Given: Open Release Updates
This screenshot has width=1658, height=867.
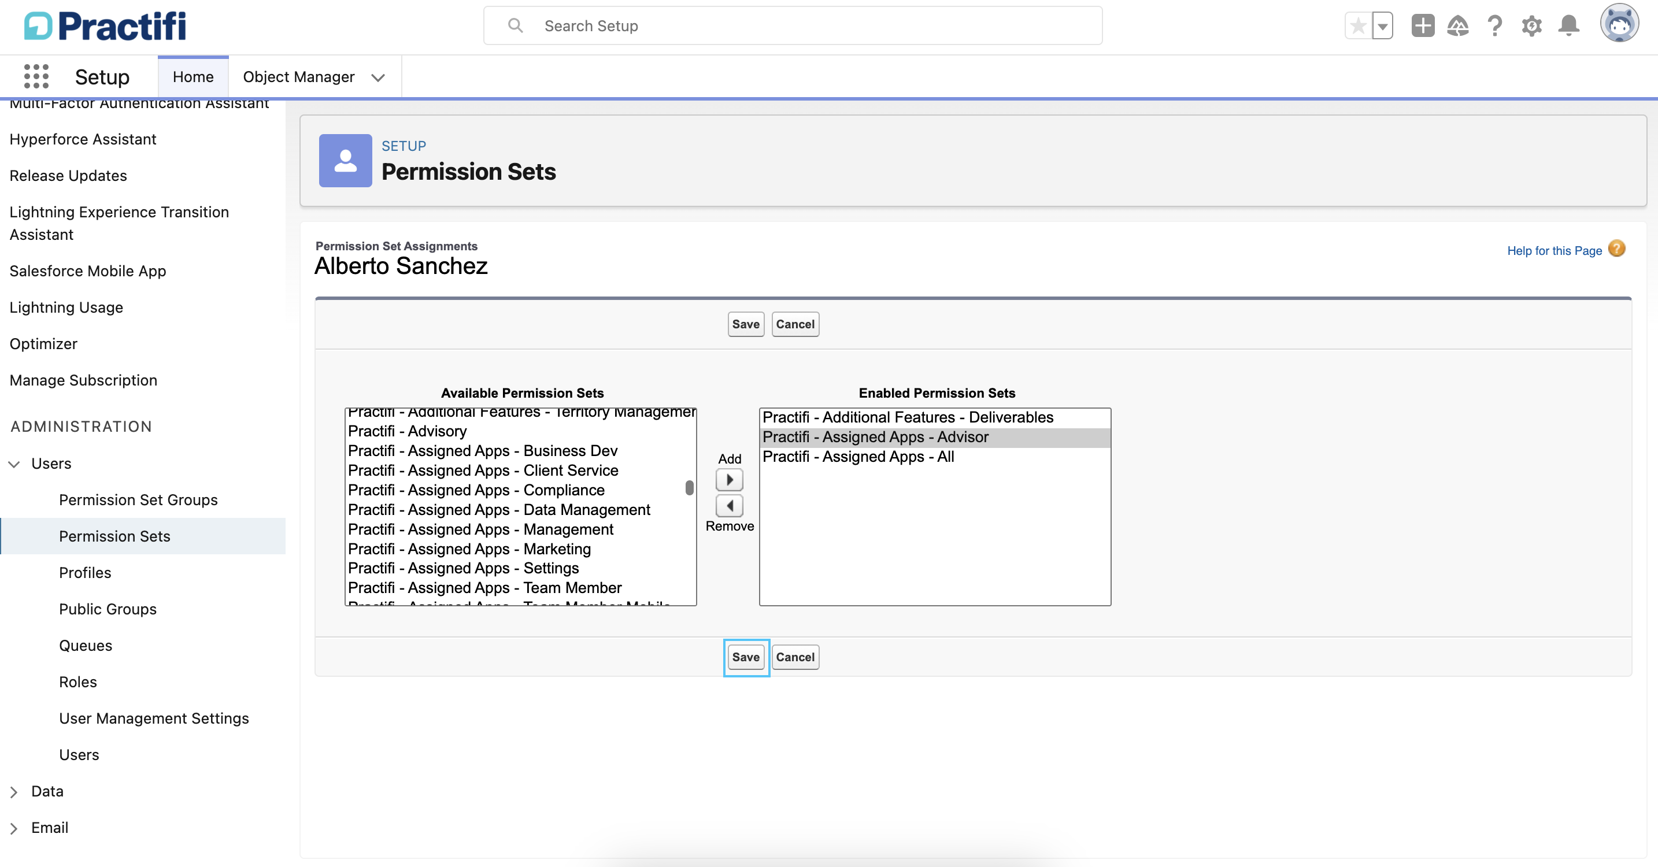Looking at the screenshot, I should (68, 175).
